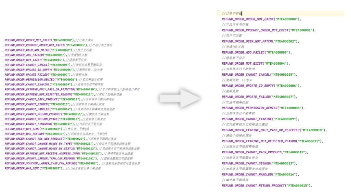Click the REFUND_ORDER_CANNOT_RETURN_PRICE line
351x193 pixels.
pyautogui.click(x=55, y=119)
